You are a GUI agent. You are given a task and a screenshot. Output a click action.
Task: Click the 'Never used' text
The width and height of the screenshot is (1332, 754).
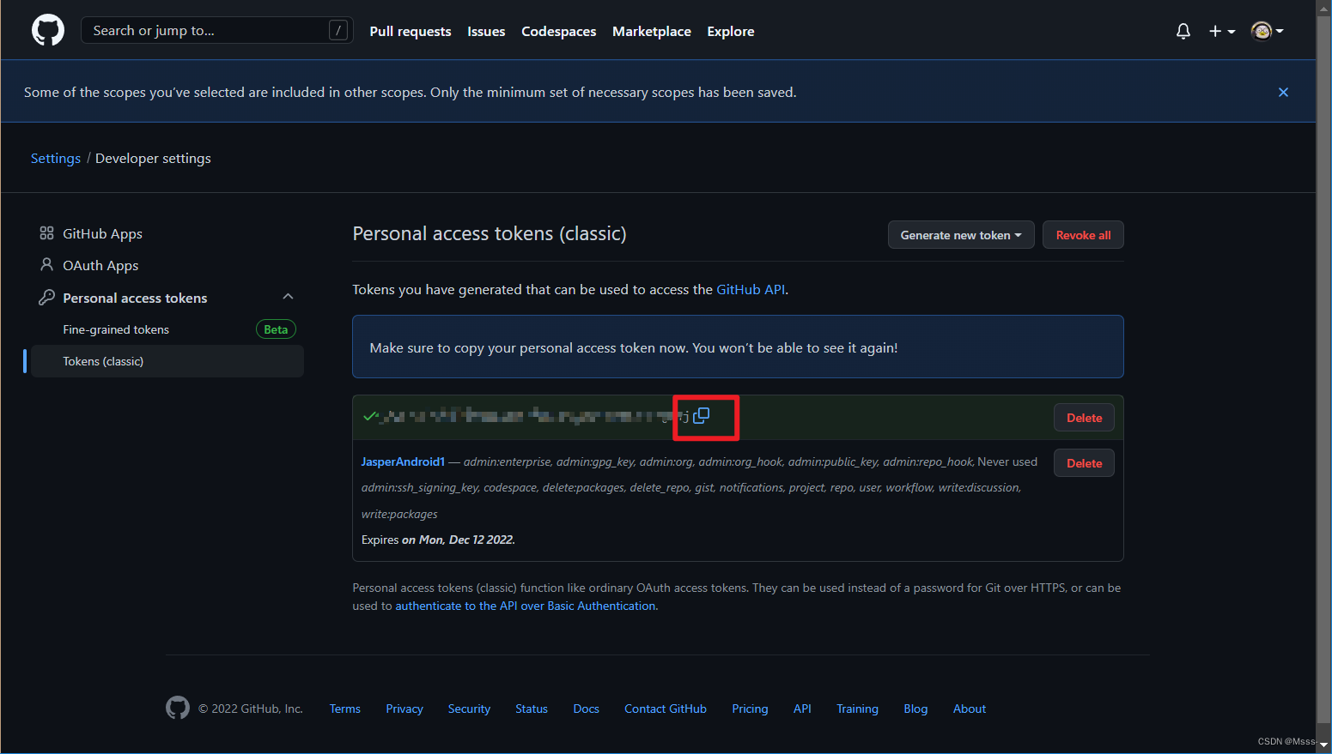click(x=1007, y=461)
